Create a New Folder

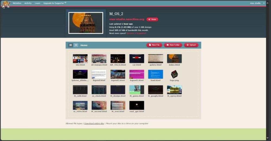(x=173, y=45)
